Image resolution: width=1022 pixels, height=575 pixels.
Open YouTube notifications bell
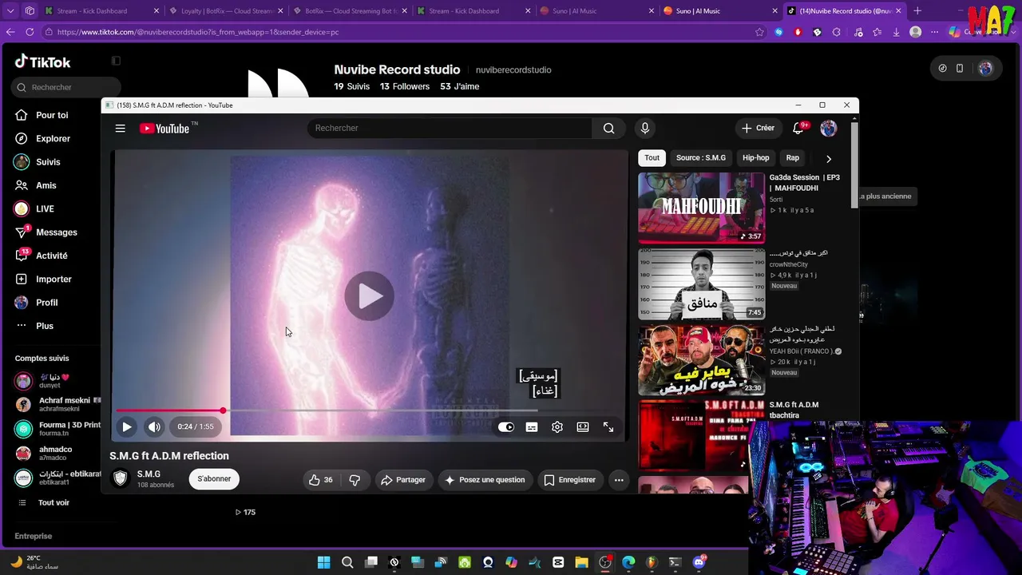click(x=798, y=129)
